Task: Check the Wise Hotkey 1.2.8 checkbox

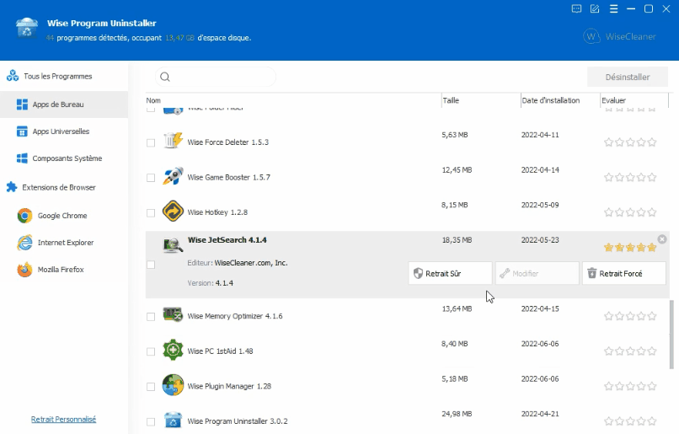Action: (x=151, y=212)
